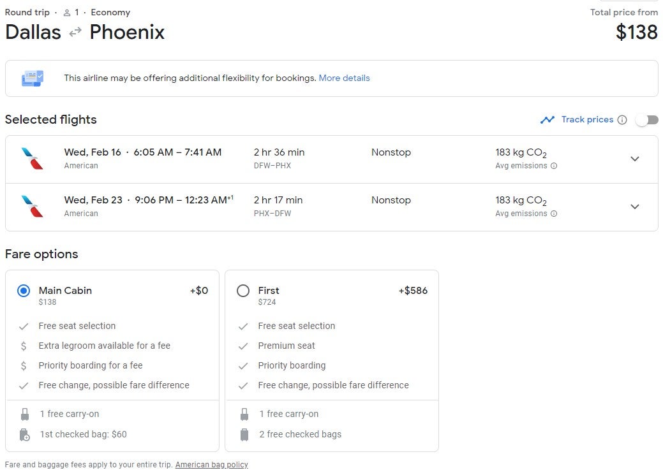663x475 pixels.
Task: Click the flexible booking ticket icon in the banner
Action: [x=33, y=78]
